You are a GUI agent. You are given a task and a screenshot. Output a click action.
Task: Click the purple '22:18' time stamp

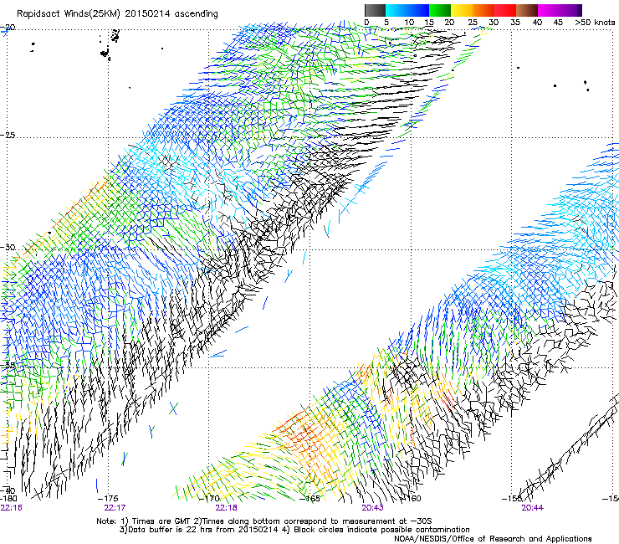click(x=226, y=508)
